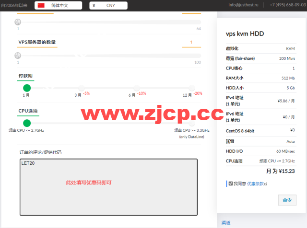The image size is (307, 228).
Task: Click the VPS server count value field showing 1
Action: pyautogui.click(x=191, y=42)
